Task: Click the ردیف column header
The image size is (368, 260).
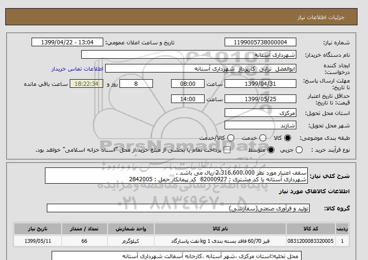Action: 342,229
